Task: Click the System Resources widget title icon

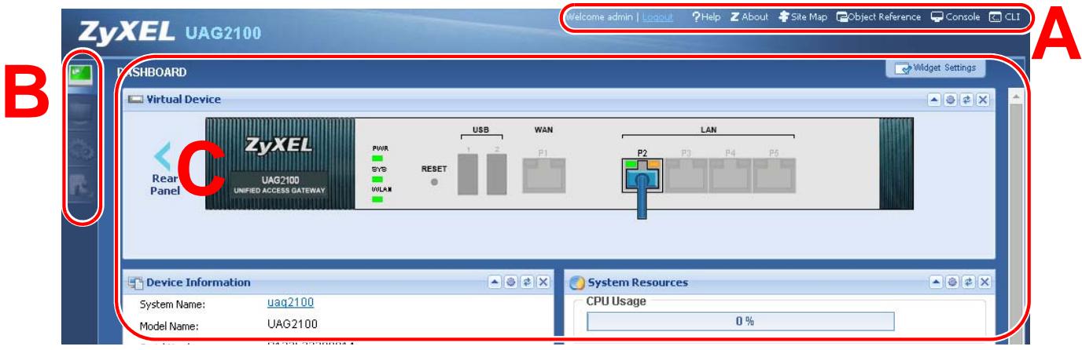Action: (577, 282)
